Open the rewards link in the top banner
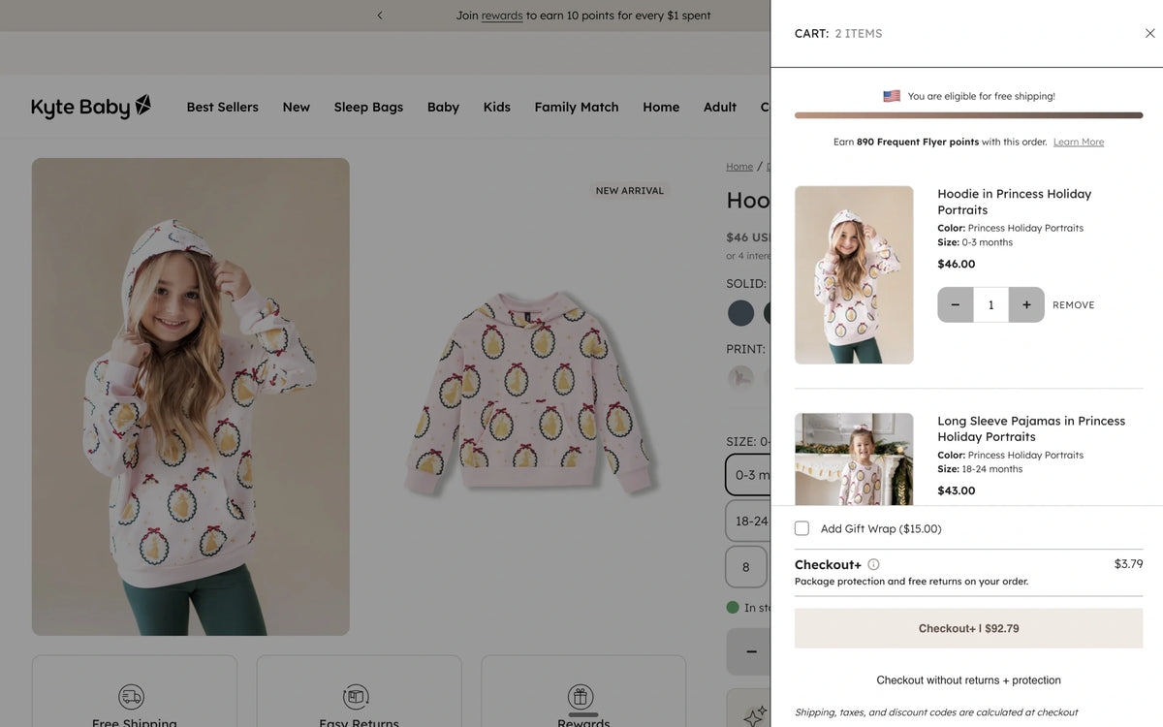This screenshot has width=1163, height=727. pos(502,16)
